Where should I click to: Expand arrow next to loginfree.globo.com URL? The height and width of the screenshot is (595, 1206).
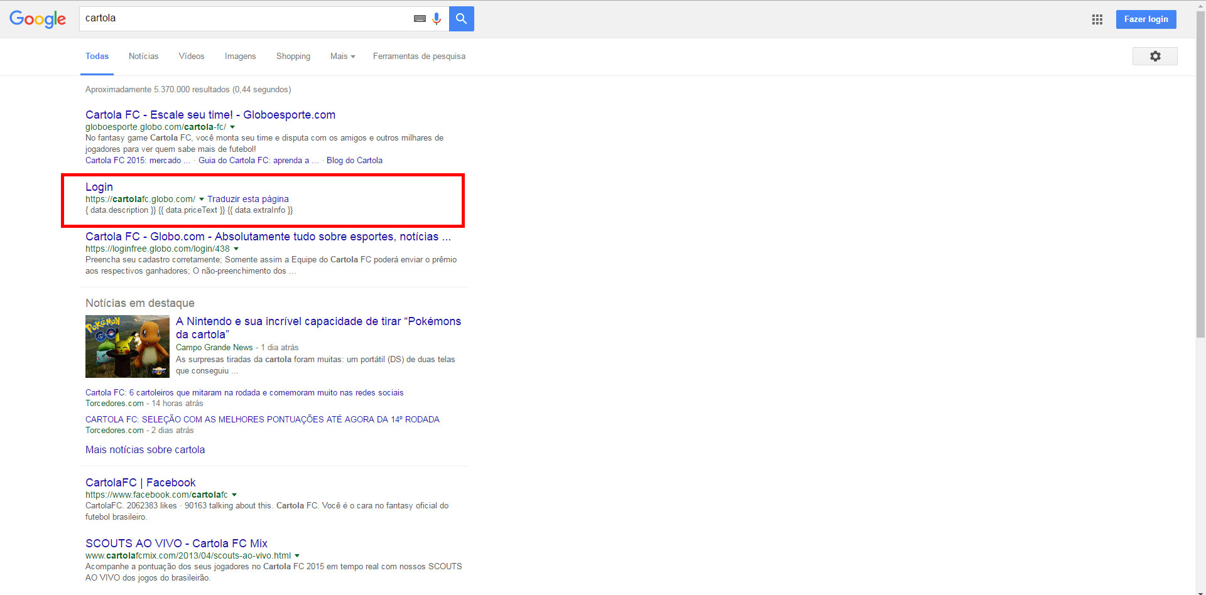[x=236, y=249]
